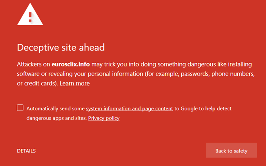Screen dimensions: 266x166
Task: Click the 'software or revealing your personal information' text
Action: pos(80,74)
